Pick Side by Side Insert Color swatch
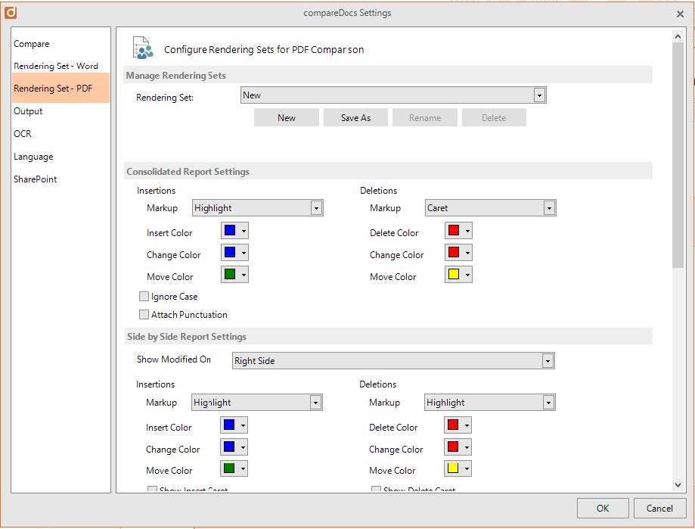This screenshot has height=529, width=695. point(234,425)
